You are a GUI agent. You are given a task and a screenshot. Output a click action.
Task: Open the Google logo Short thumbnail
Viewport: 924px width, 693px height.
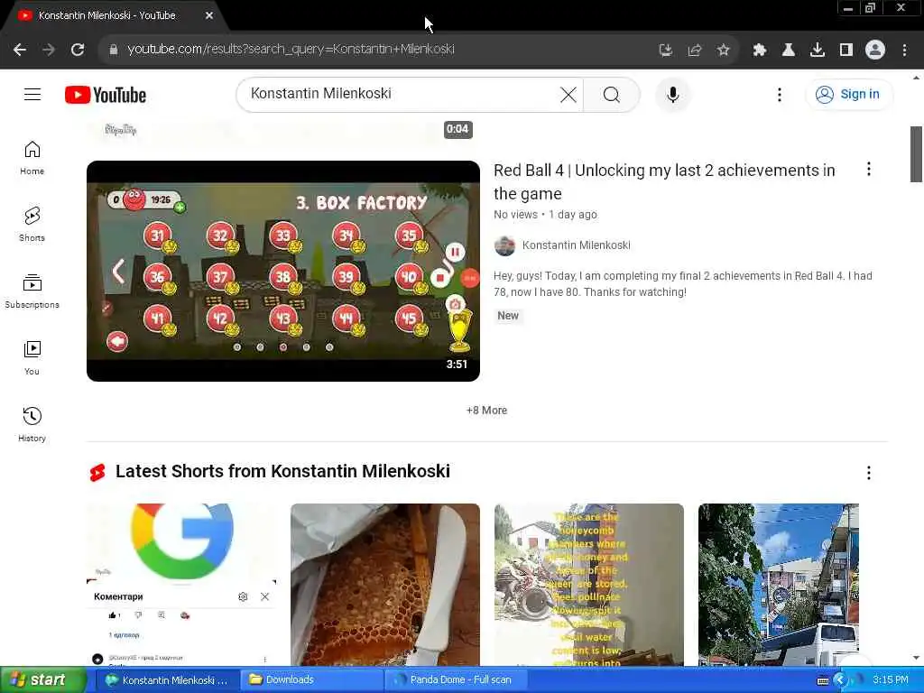click(181, 585)
